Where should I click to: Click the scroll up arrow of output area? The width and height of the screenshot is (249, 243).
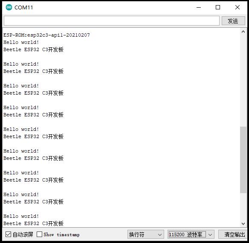click(243, 32)
